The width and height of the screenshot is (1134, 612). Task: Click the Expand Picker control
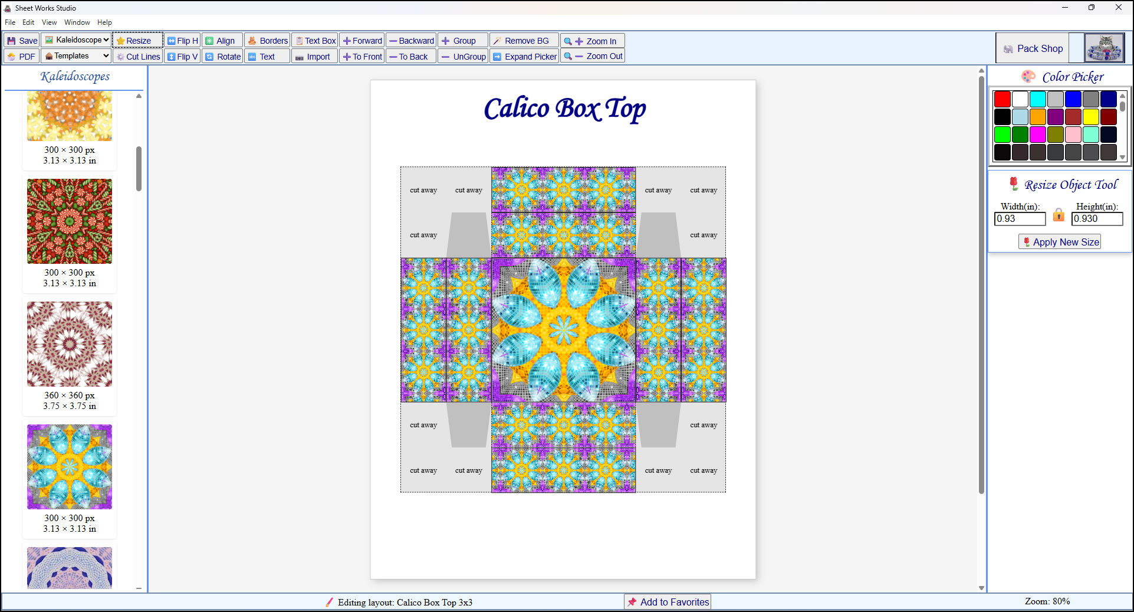click(524, 56)
